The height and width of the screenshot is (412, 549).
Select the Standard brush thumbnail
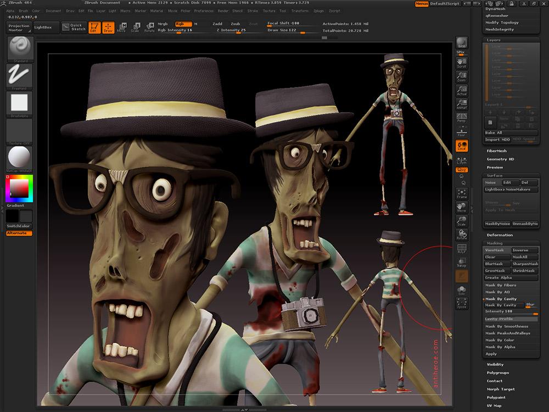coord(20,48)
